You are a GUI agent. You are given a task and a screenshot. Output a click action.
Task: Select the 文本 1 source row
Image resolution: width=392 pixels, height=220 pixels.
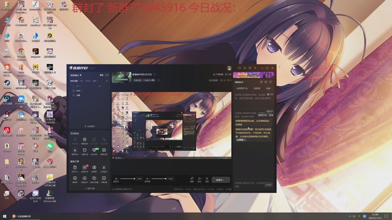(90, 90)
